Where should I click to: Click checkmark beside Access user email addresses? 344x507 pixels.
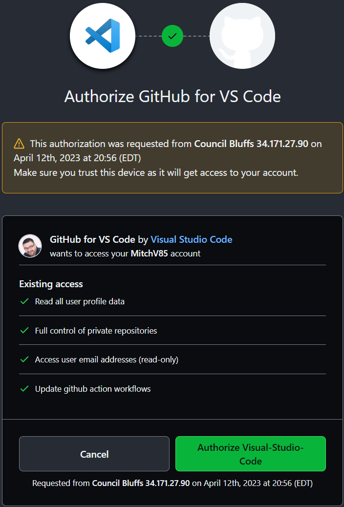click(x=24, y=359)
